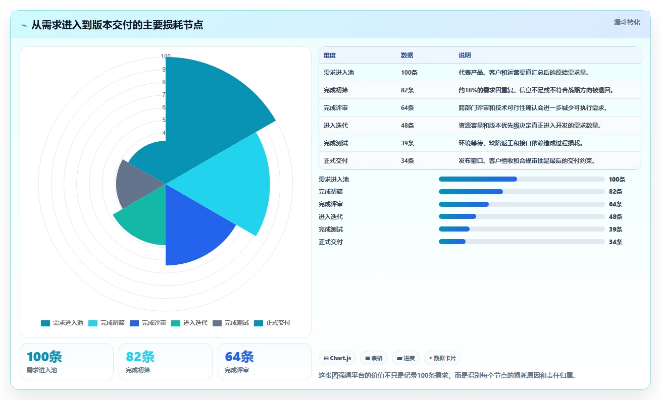Viewport: 661px width, 400px height.
Task: Open the 82条 完成初筛 KPI card
Action: pos(166,362)
